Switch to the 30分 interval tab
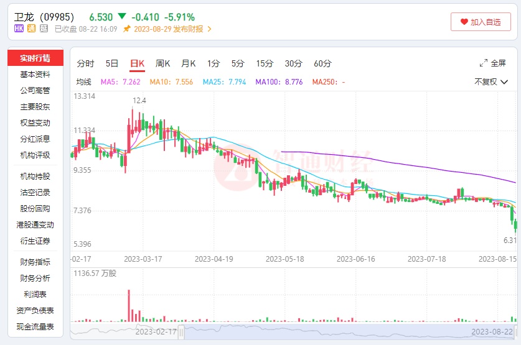Screen dimensions: 521x345 293,63
